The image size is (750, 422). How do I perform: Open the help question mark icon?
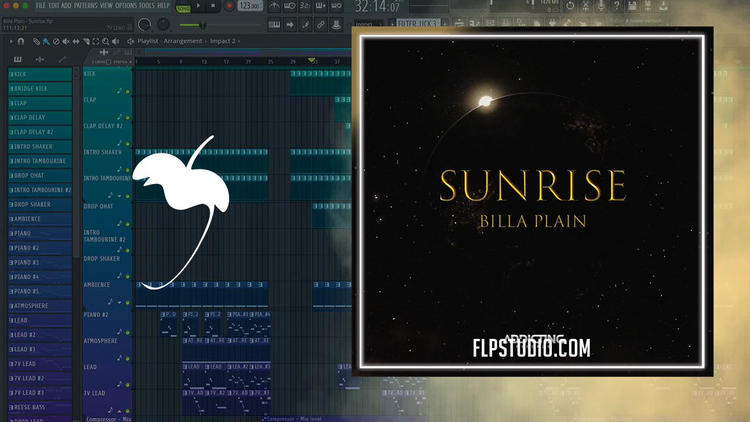[x=616, y=6]
